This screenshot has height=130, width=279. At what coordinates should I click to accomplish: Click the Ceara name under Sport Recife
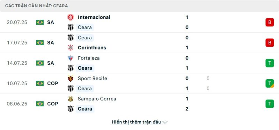point(85,88)
